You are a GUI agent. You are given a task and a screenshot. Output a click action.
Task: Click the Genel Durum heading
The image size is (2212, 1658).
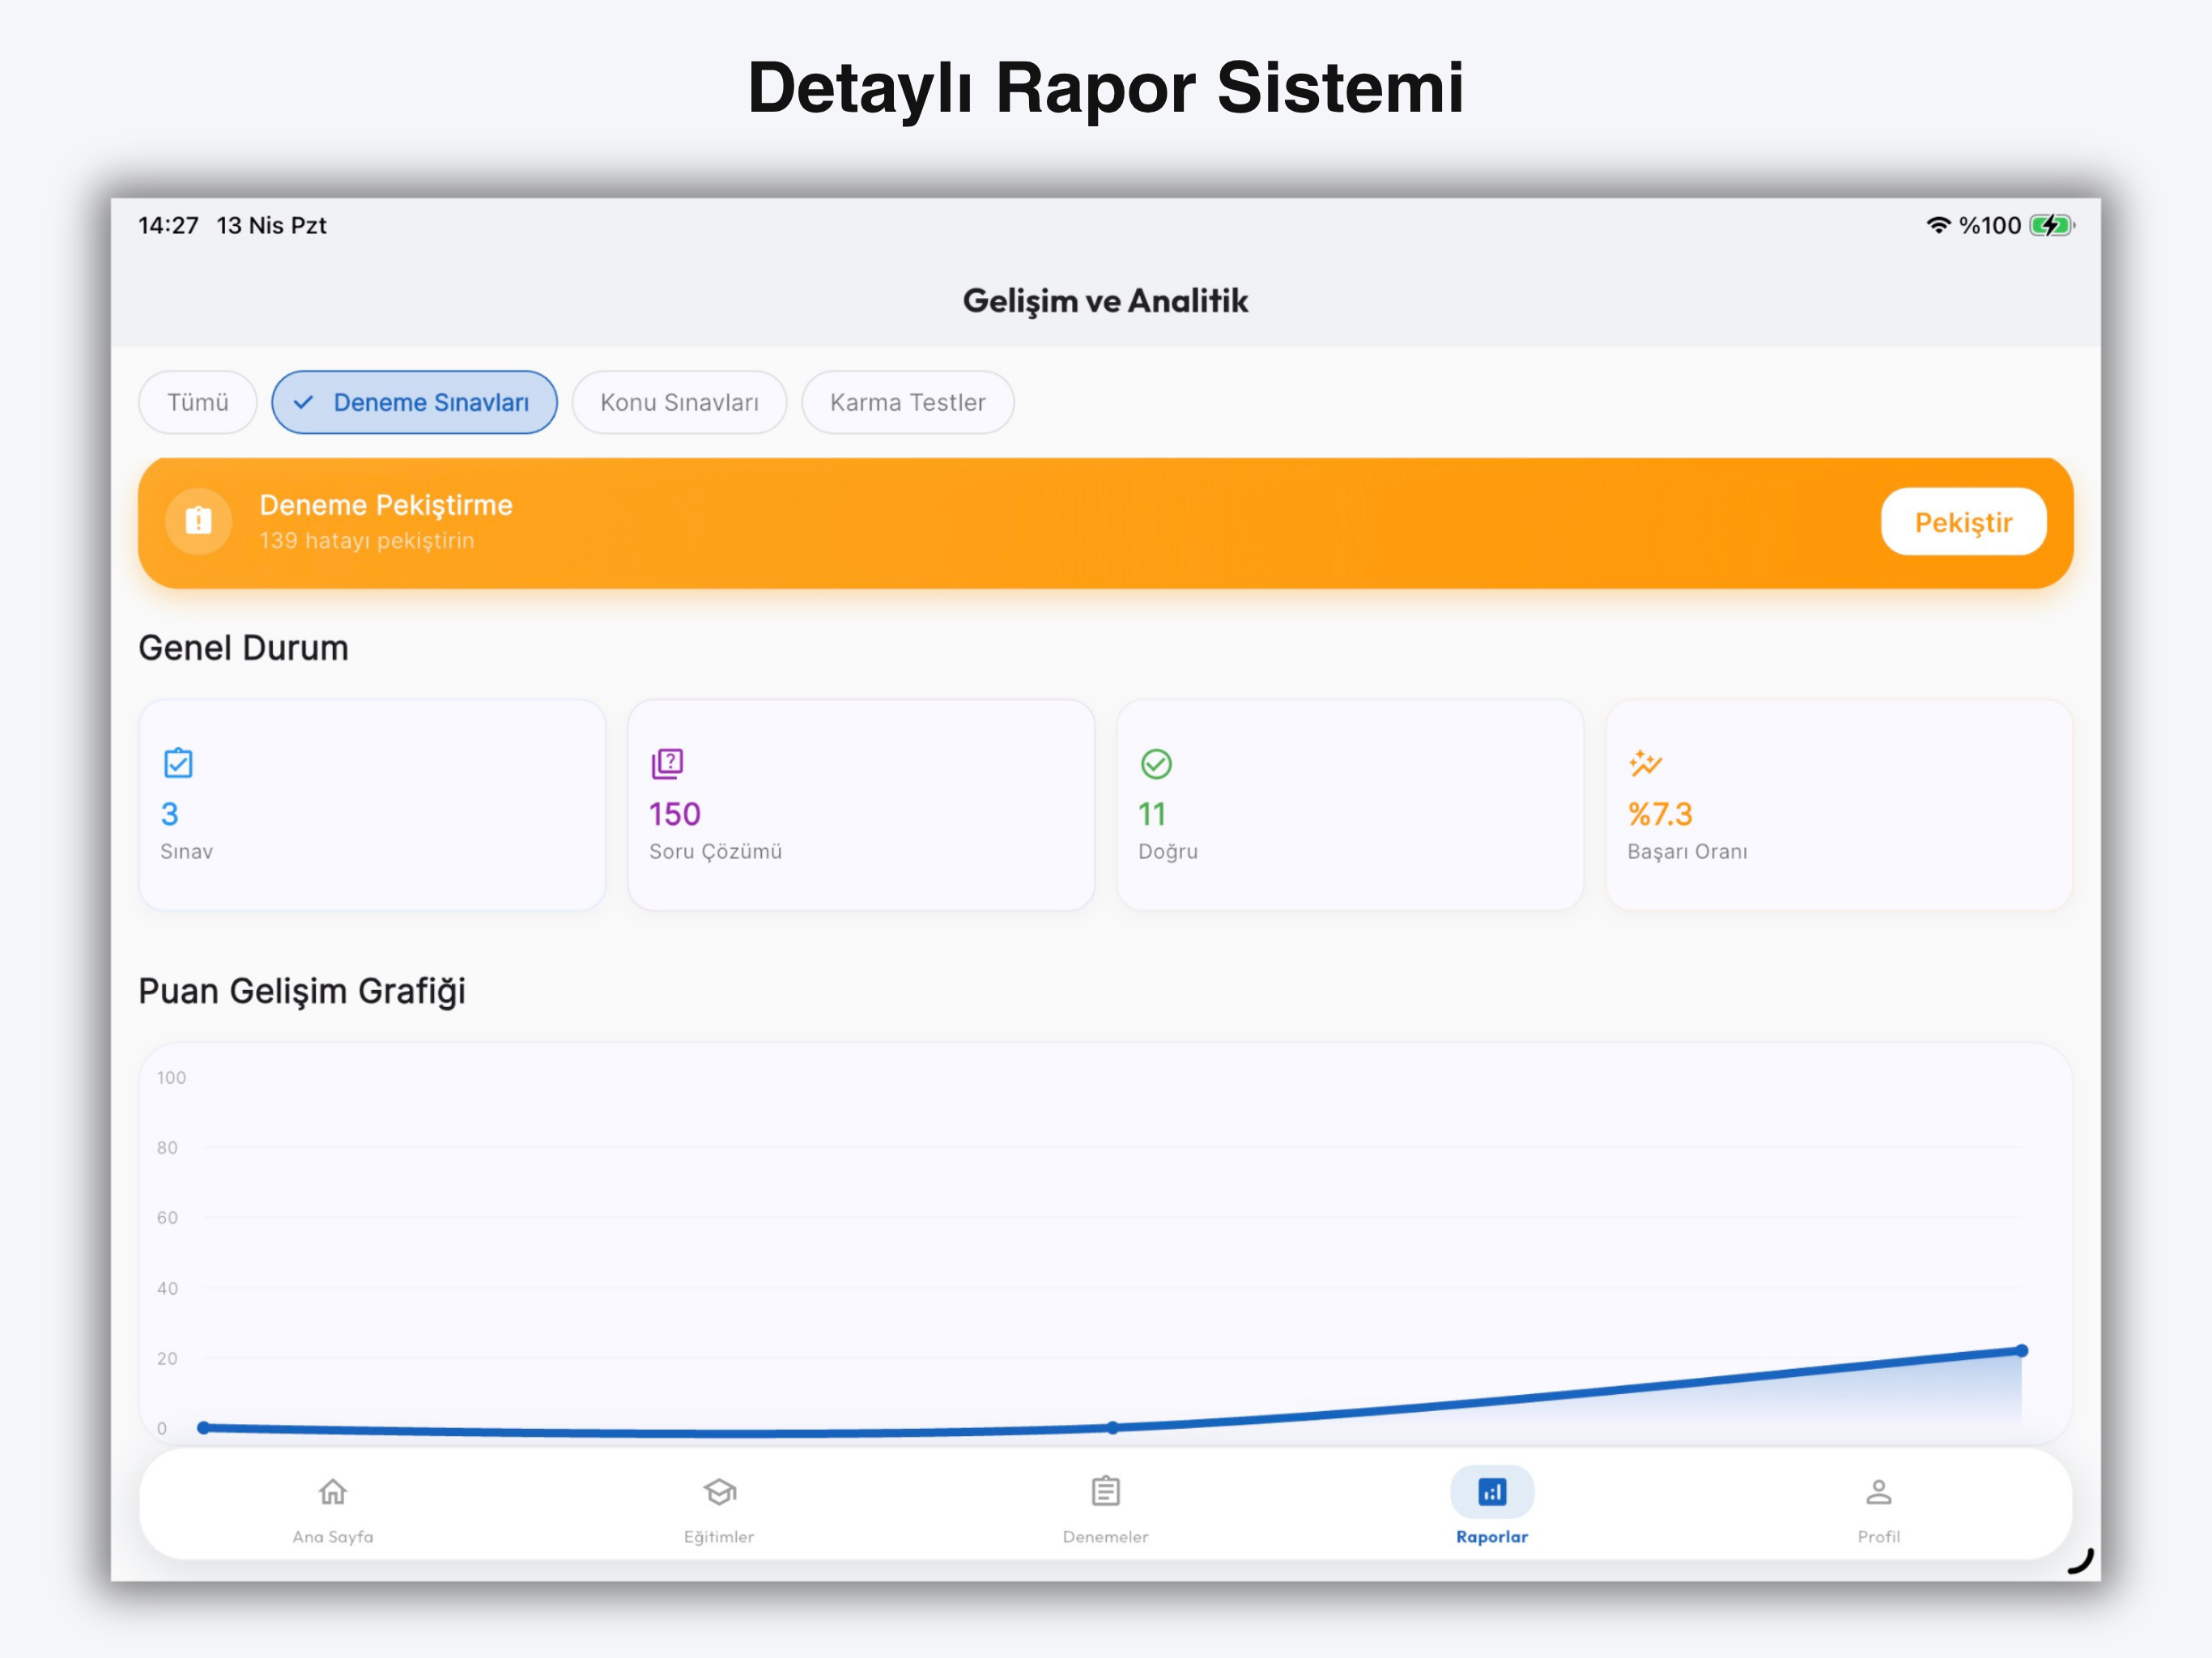point(243,648)
